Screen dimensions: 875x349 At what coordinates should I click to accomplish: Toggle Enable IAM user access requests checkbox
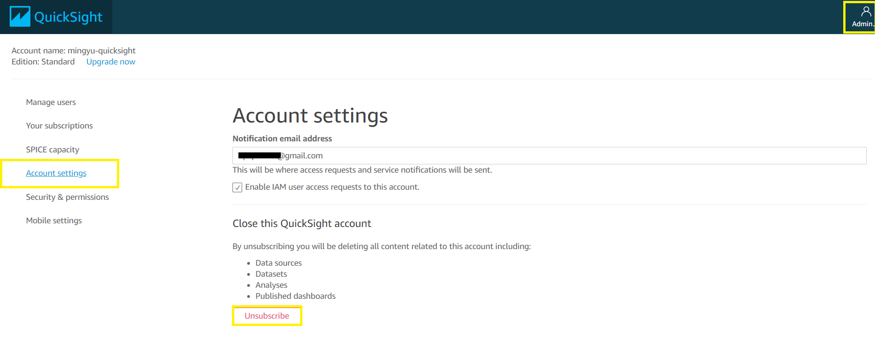pos(238,187)
